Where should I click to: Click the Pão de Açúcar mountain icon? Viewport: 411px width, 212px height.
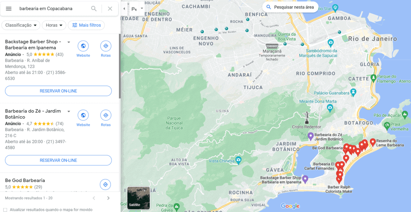click(x=406, y=114)
